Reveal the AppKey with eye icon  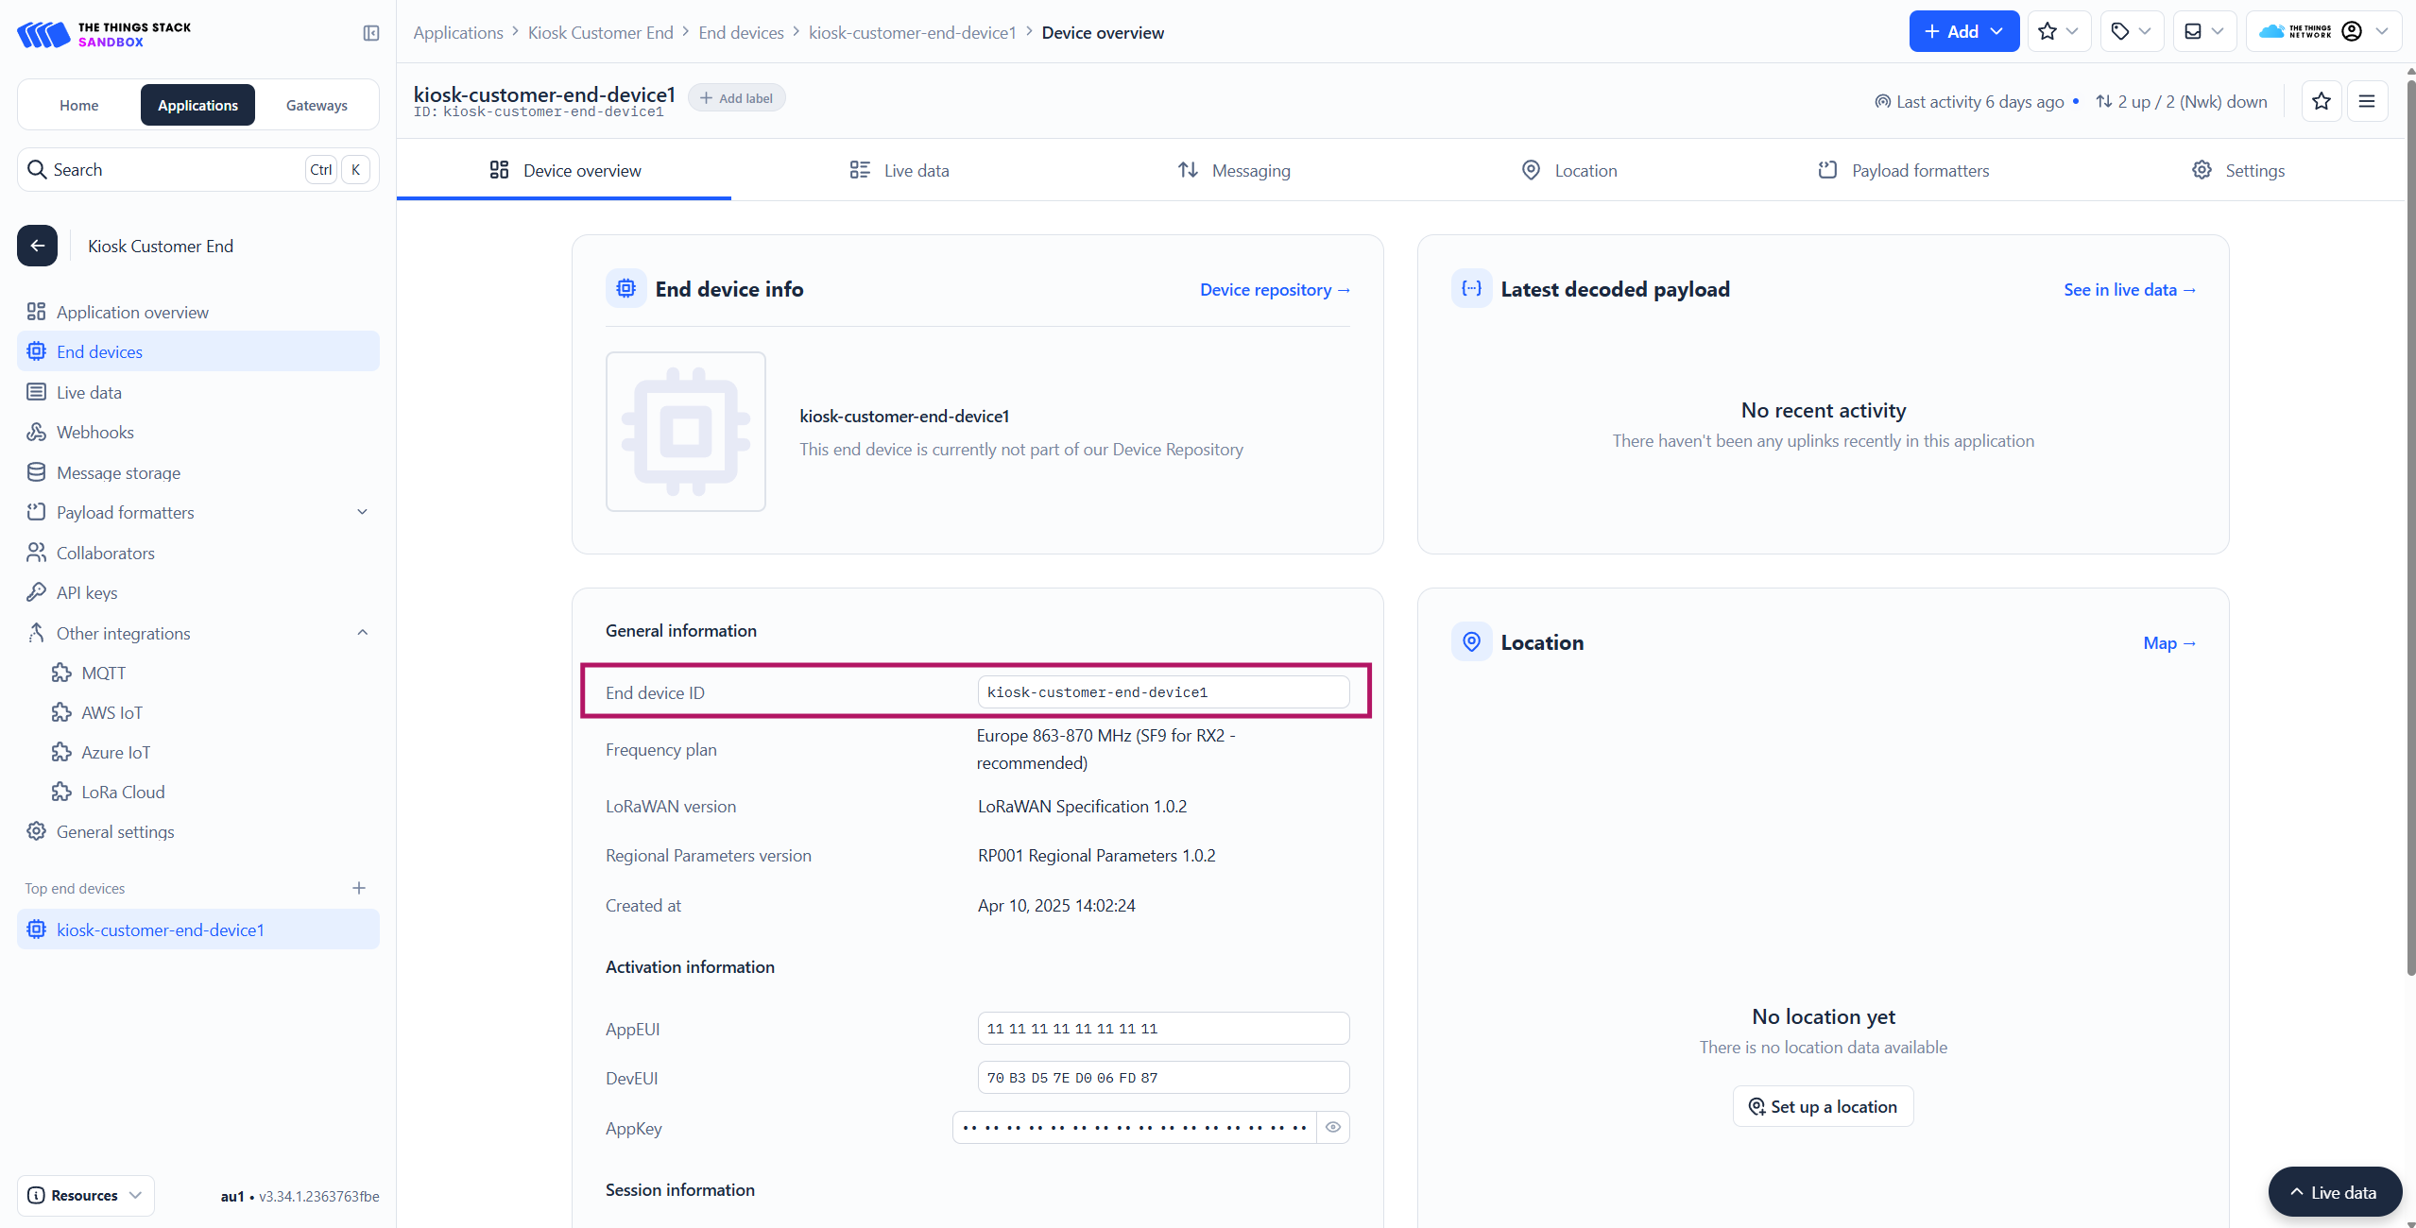tap(1332, 1127)
